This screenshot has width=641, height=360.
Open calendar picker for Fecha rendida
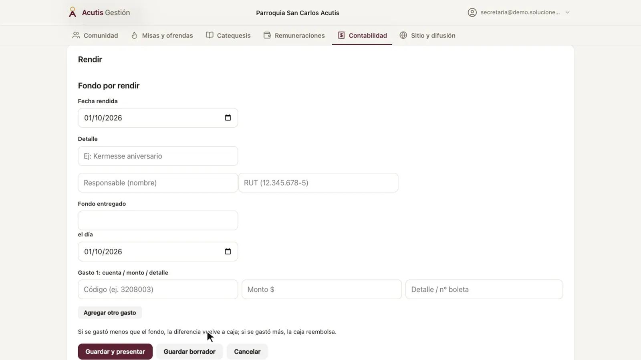pos(228,118)
